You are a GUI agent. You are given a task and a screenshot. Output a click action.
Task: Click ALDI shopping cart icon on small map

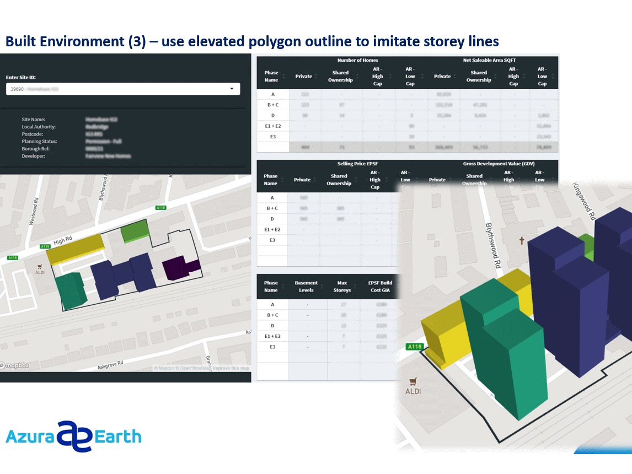tap(40, 266)
